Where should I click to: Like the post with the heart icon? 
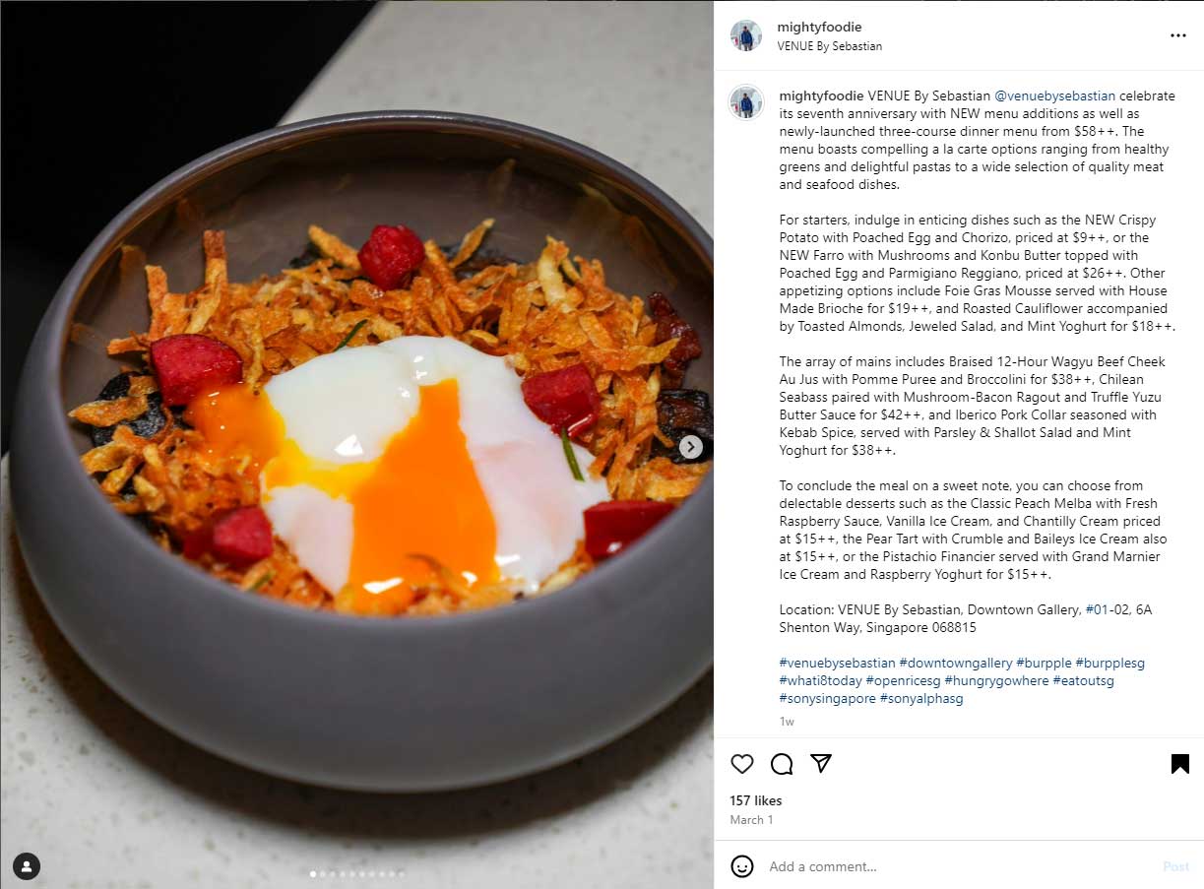pos(742,764)
